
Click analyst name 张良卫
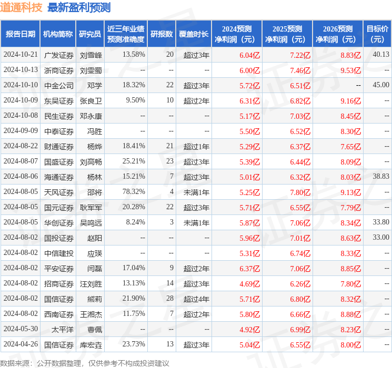coord(91,101)
